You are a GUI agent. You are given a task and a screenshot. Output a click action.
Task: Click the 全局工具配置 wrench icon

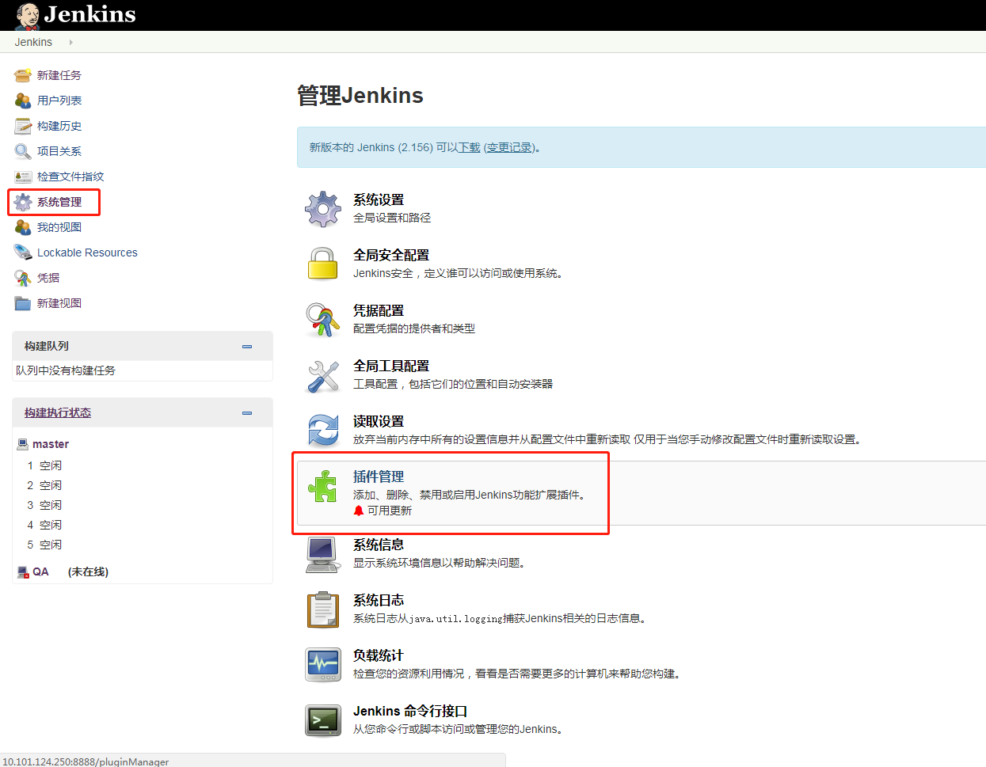(x=323, y=375)
